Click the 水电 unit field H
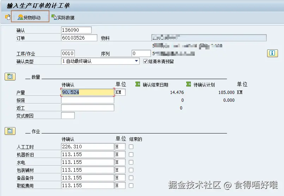Image resolution: width=284 pixels, height=196 pixels. 120,162
